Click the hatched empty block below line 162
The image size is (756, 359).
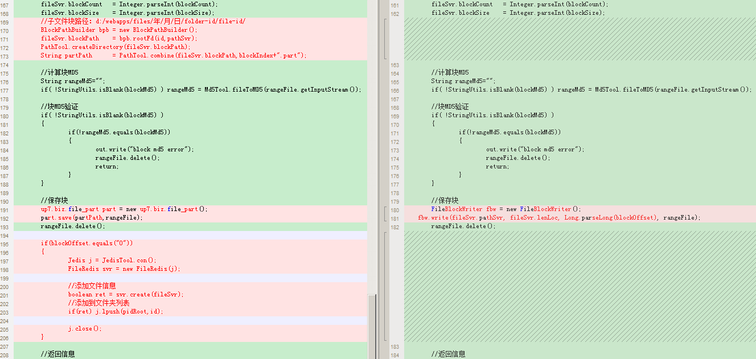click(580, 38)
